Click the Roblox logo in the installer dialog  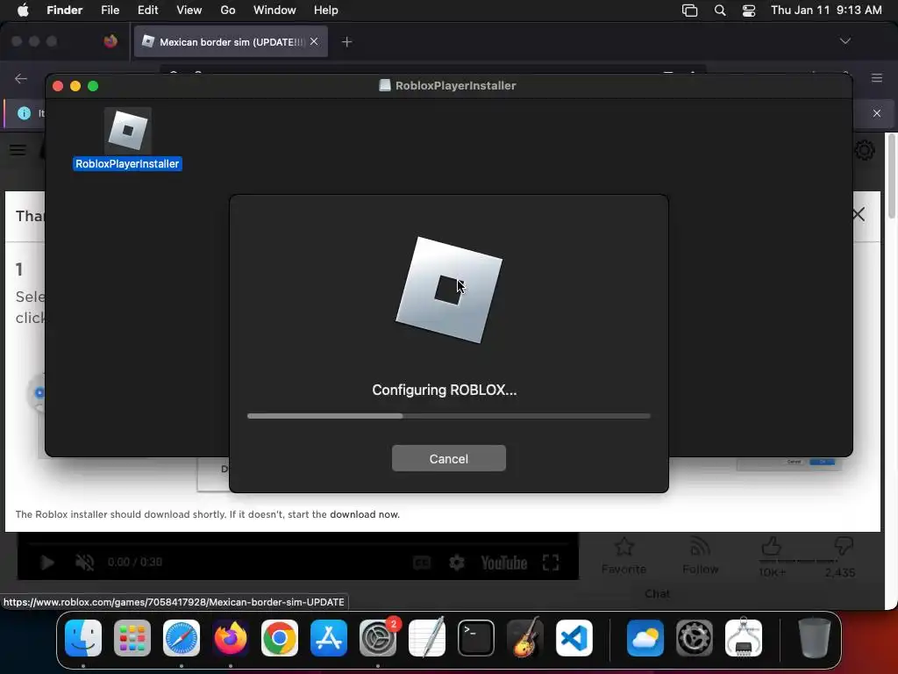[x=449, y=290]
